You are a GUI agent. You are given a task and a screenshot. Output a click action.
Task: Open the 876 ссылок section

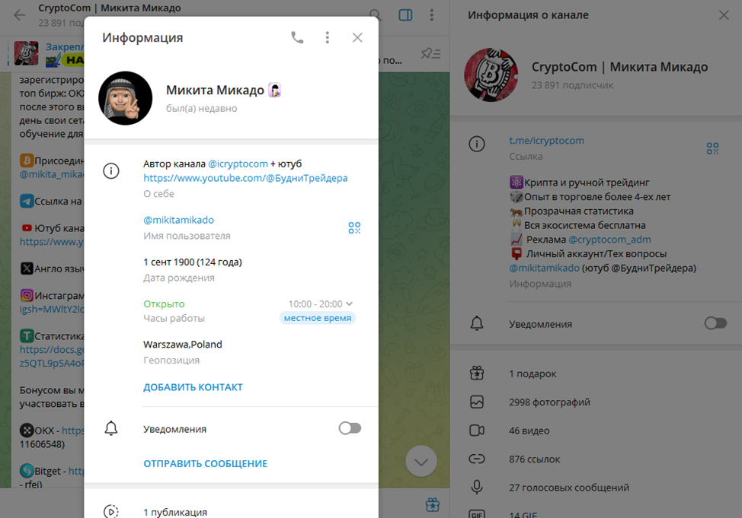coord(596,459)
